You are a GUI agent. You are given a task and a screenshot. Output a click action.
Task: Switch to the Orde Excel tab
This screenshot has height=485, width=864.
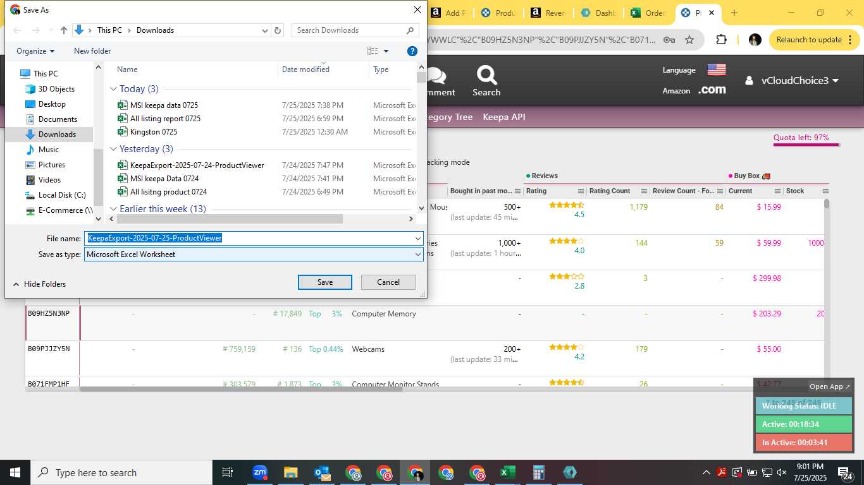pos(648,13)
